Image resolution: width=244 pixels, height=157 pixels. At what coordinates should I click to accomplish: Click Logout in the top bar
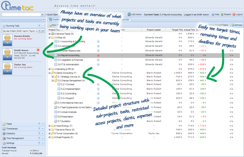(x=238, y=14)
